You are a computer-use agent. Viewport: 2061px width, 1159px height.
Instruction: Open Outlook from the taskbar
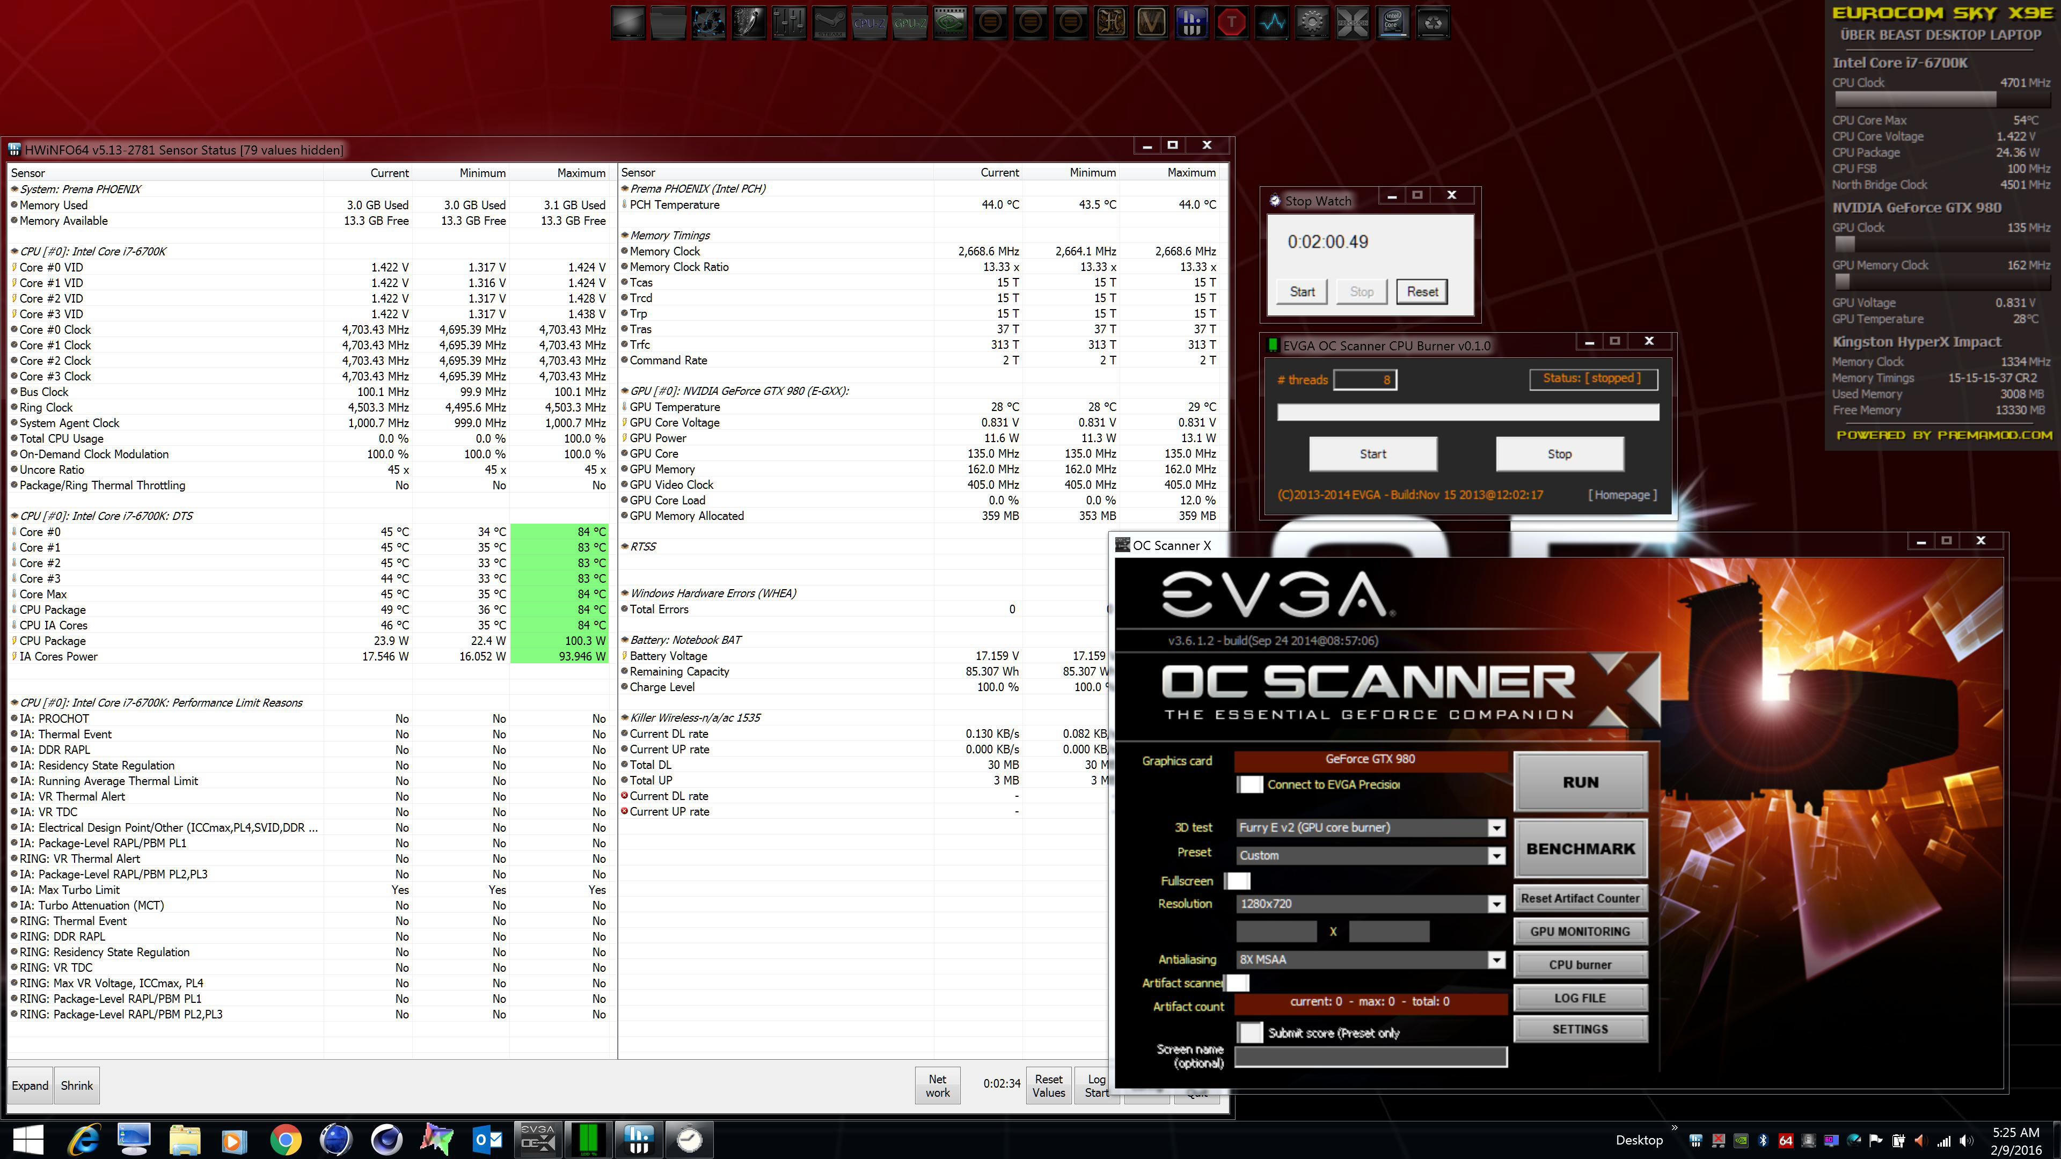pos(487,1139)
